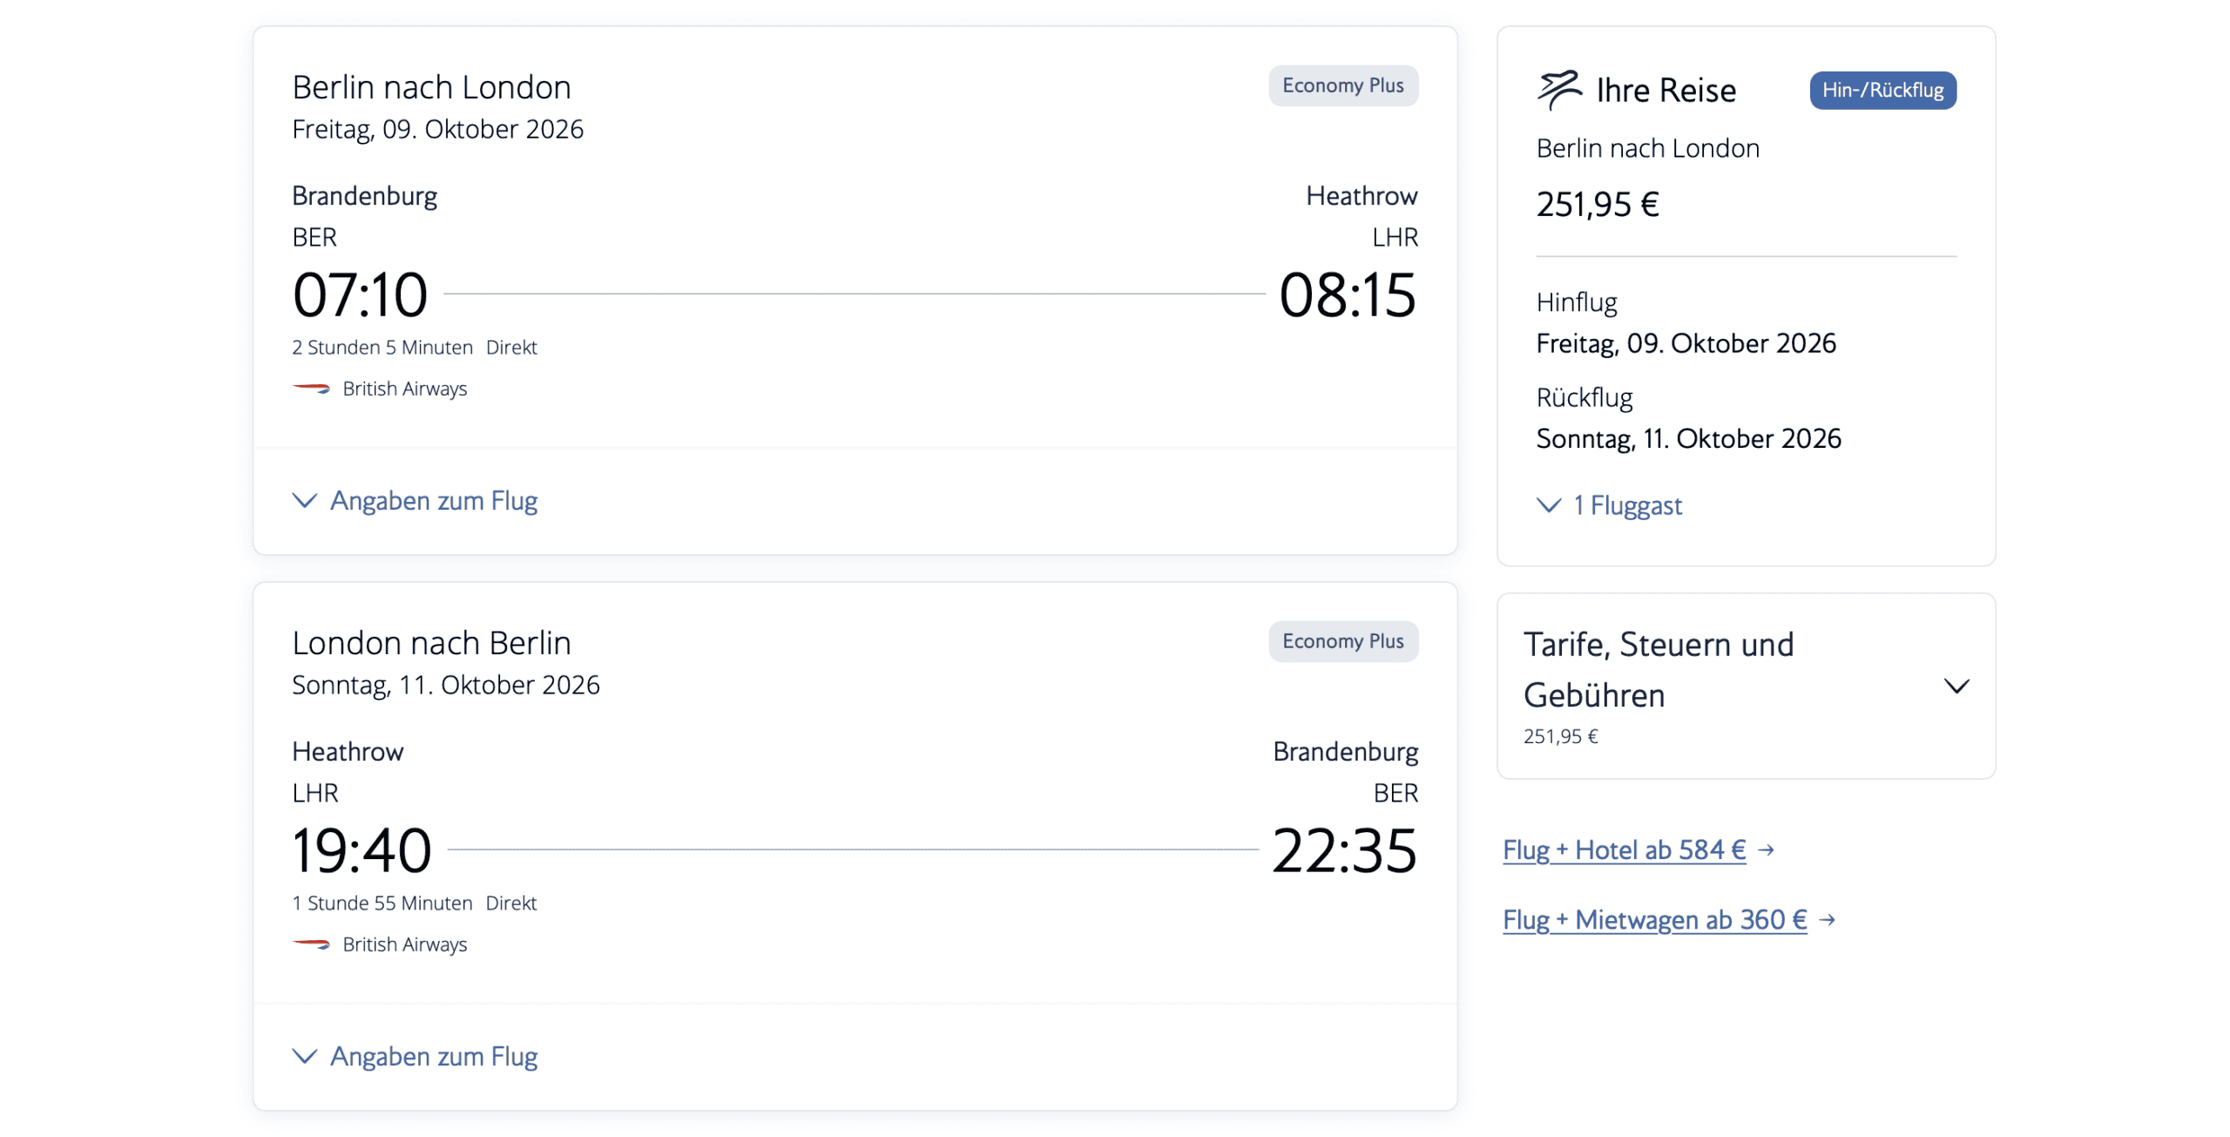Viewport: 2230px width, 1137px height.
Task: Click the Berlin nach London card heading
Action: coord(432,87)
